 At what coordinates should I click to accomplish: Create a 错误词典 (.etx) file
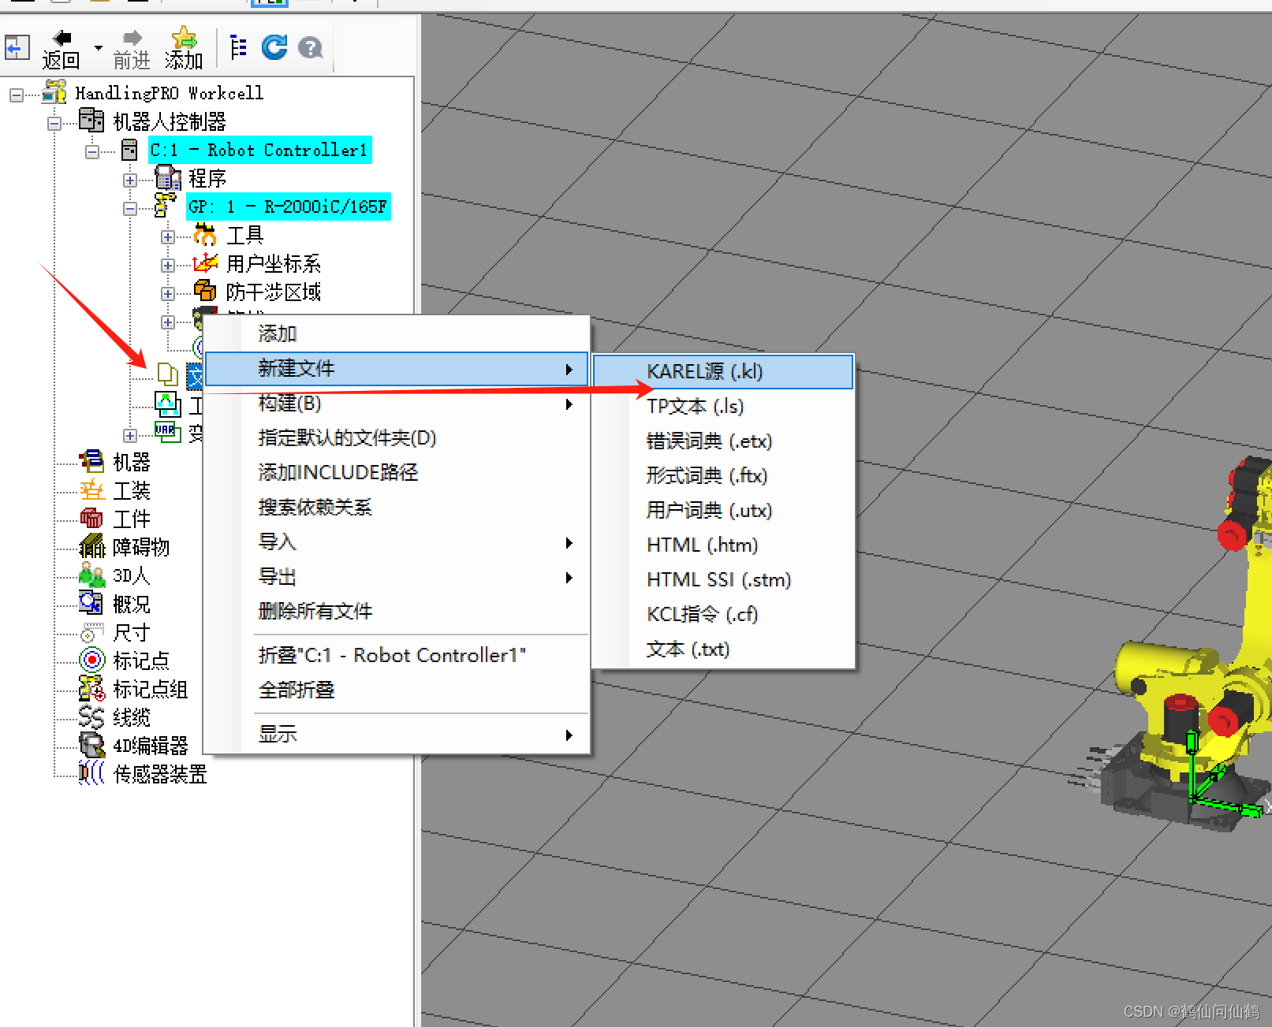tap(723, 441)
